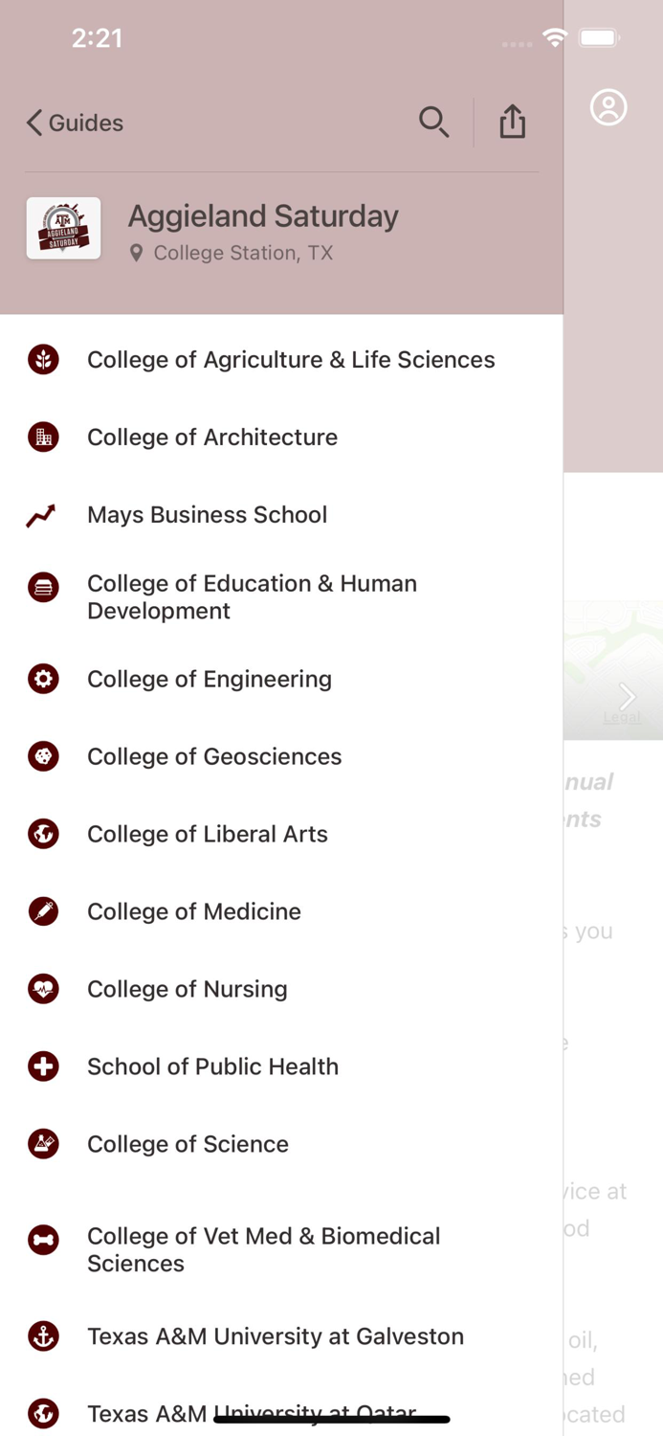663x1436 pixels.
Task: Click the College of Architecture building icon
Action: pyautogui.click(x=43, y=437)
